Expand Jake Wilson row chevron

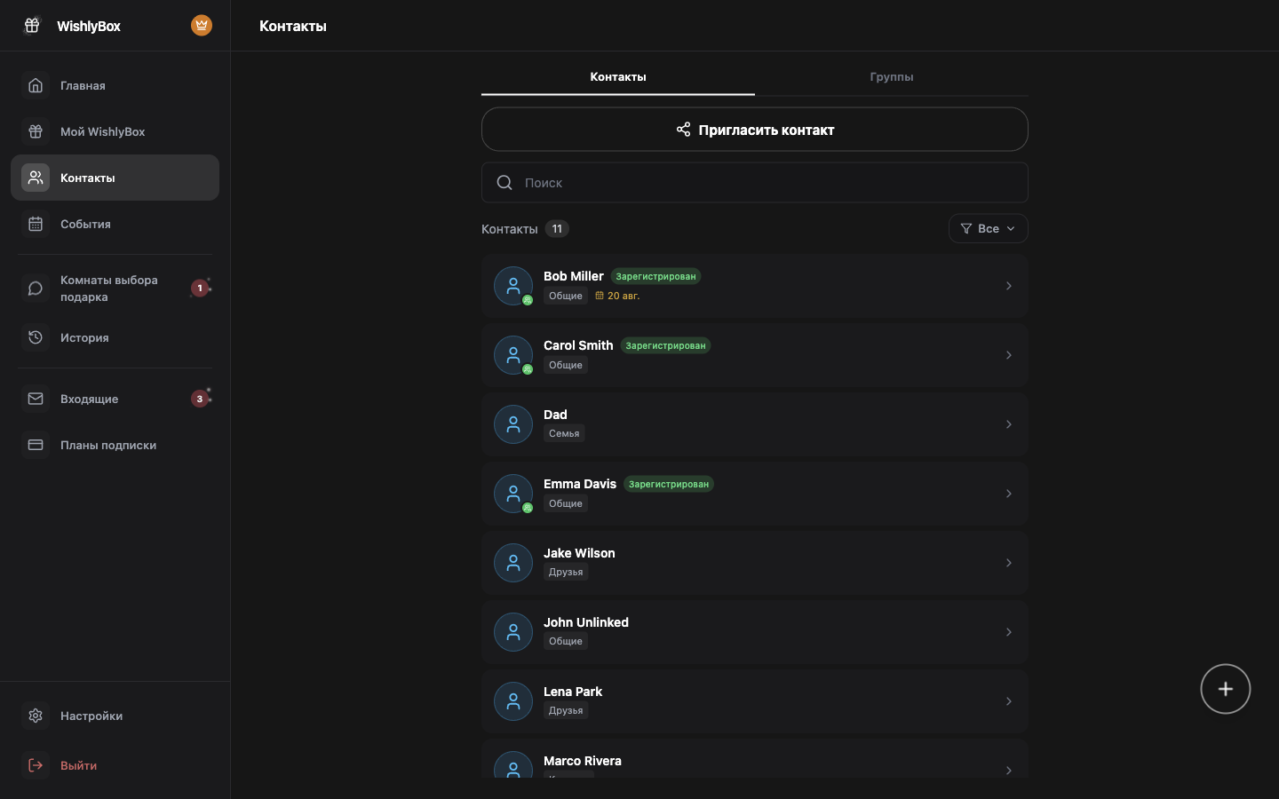point(1009,563)
